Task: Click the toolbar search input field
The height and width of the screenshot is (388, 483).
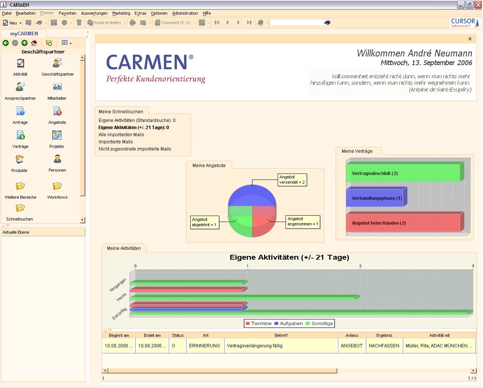Action: (x=297, y=23)
